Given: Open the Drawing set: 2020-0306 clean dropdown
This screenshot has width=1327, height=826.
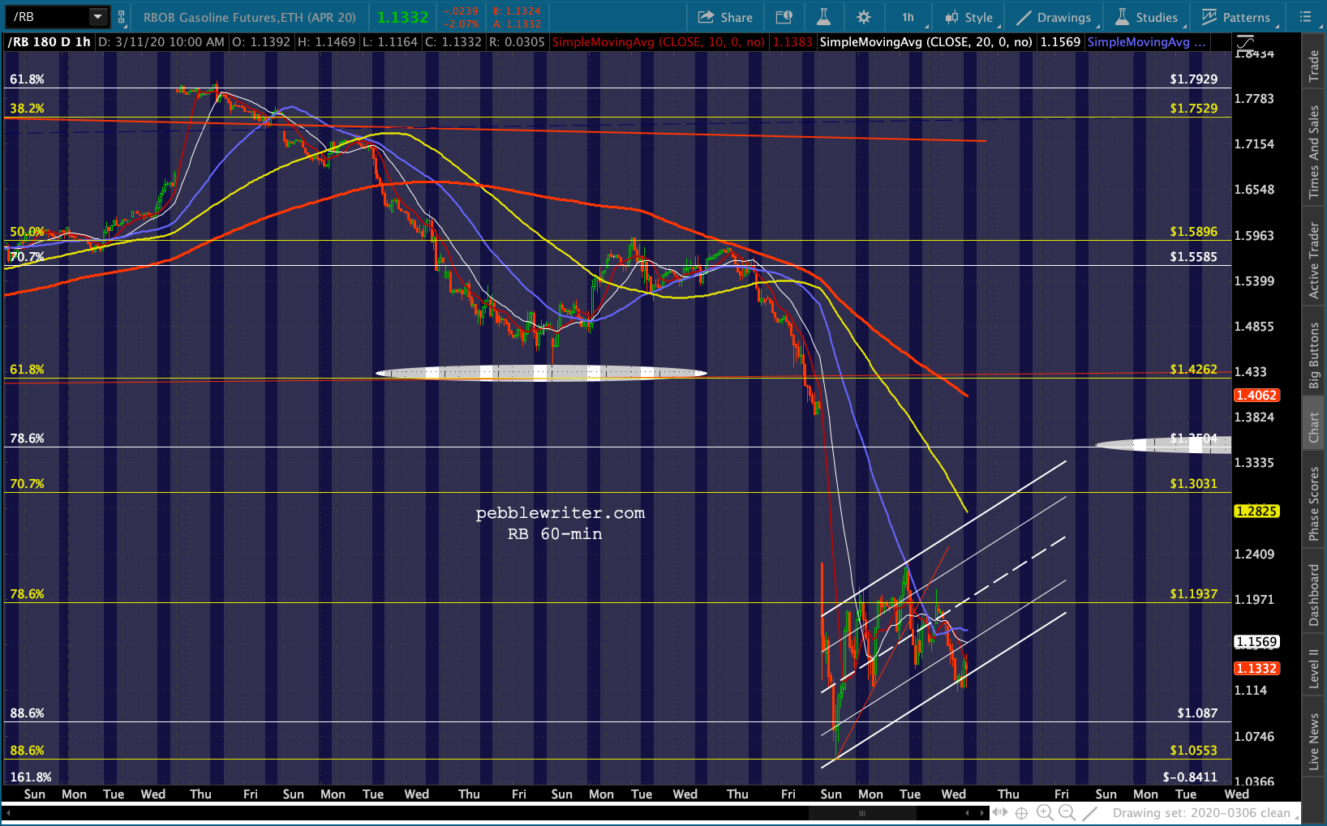Looking at the screenshot, I should 1205,813.
